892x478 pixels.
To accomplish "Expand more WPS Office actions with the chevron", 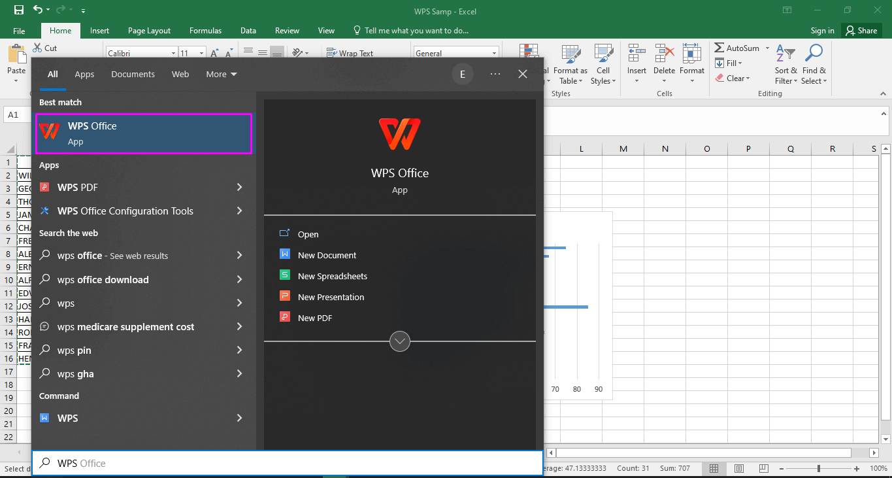I will coord(399,341).
